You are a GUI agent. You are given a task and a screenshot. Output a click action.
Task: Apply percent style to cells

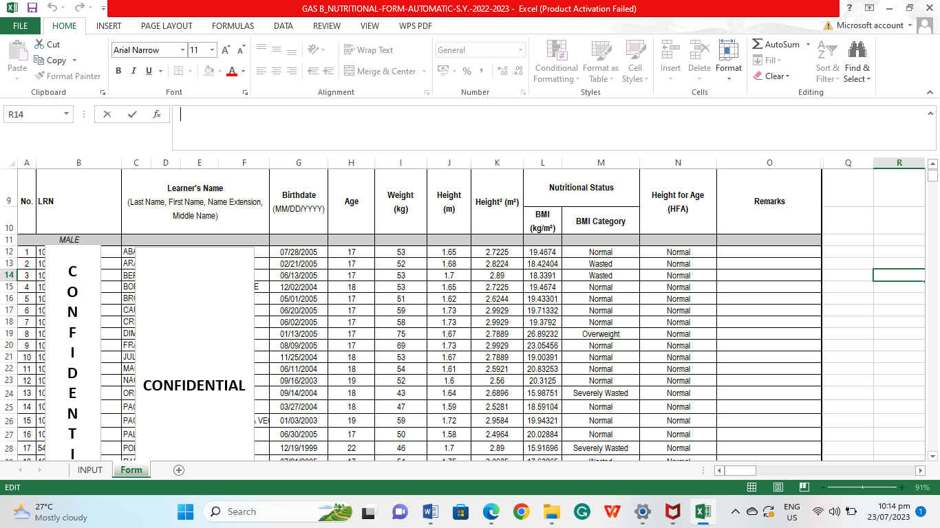pos(467,71)
